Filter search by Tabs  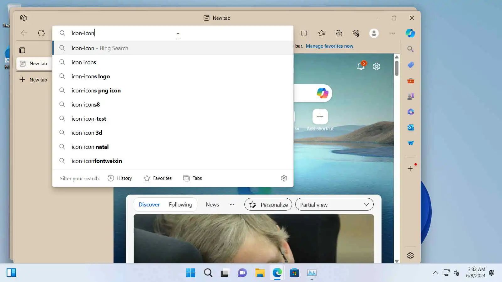point(192,178)
